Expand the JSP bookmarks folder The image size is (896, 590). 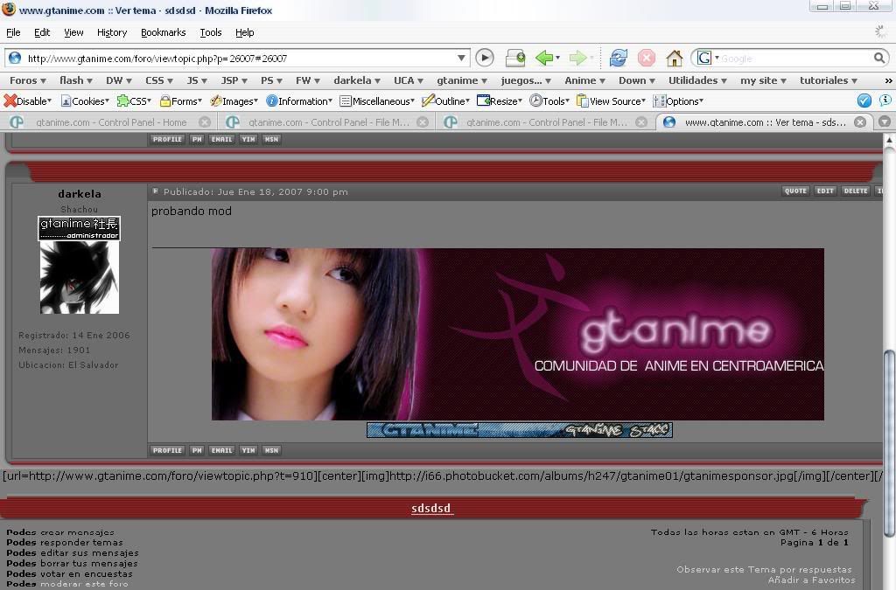click(234, 80)
